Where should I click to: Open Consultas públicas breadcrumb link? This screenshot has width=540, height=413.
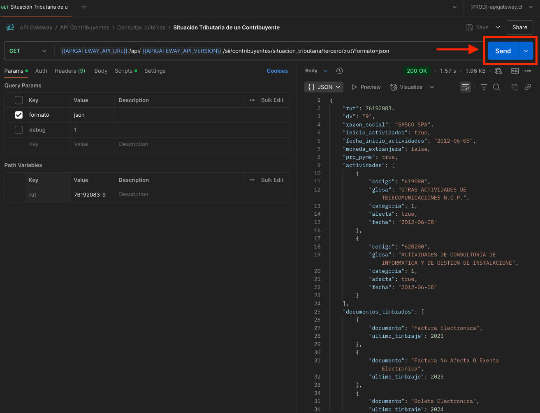141,28
